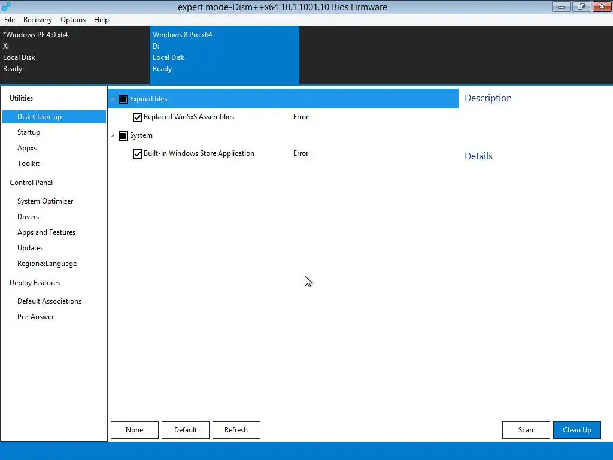Click the Dism++ app icon in title bar
The width and height of the screenshot is (613, 460).
pyautogui.click(x=6, y=7)
